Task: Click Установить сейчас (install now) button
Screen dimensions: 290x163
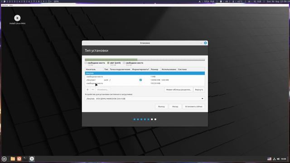Action: click(x=193, y=107)
